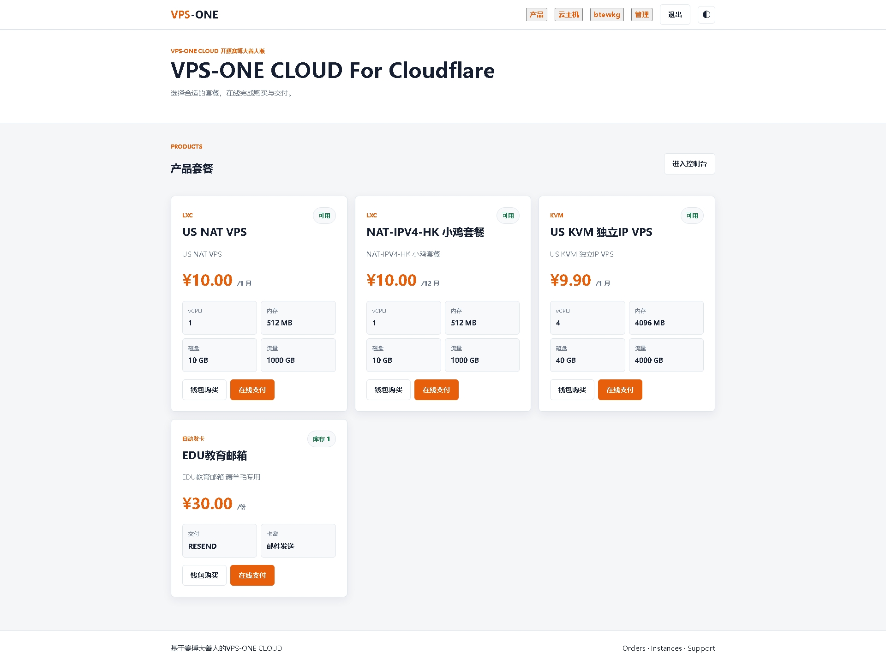Viewport: 886px width, 666px height.
Task: Click 在线支付 on EDU教育邮箱 card
Action: [252, 576]
